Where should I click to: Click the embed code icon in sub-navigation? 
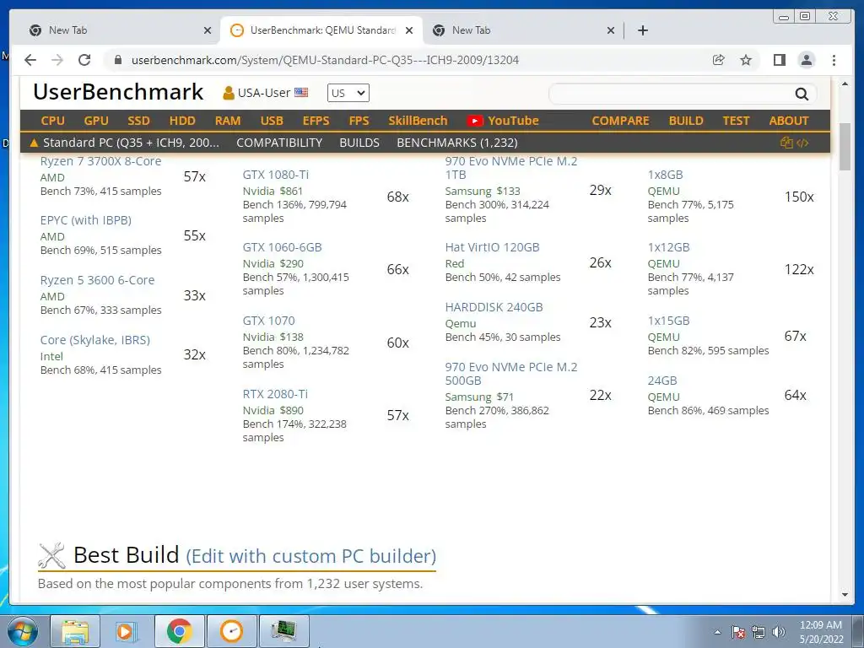802,143
